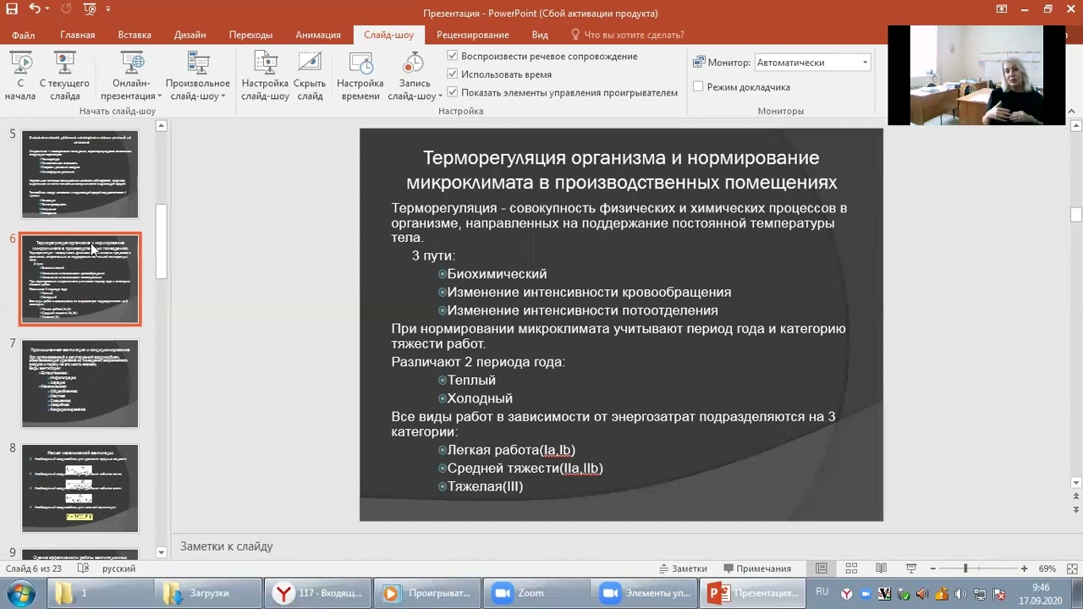Viewport: 1083px width, 609px height.
Task: Switch to Рецензирование tab
Action: coord(473,35)
